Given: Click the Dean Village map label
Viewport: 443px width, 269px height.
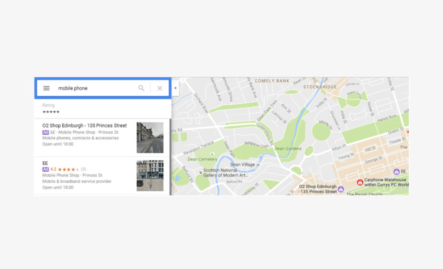Looking at the screenshot, I should (x=242, y=164).
